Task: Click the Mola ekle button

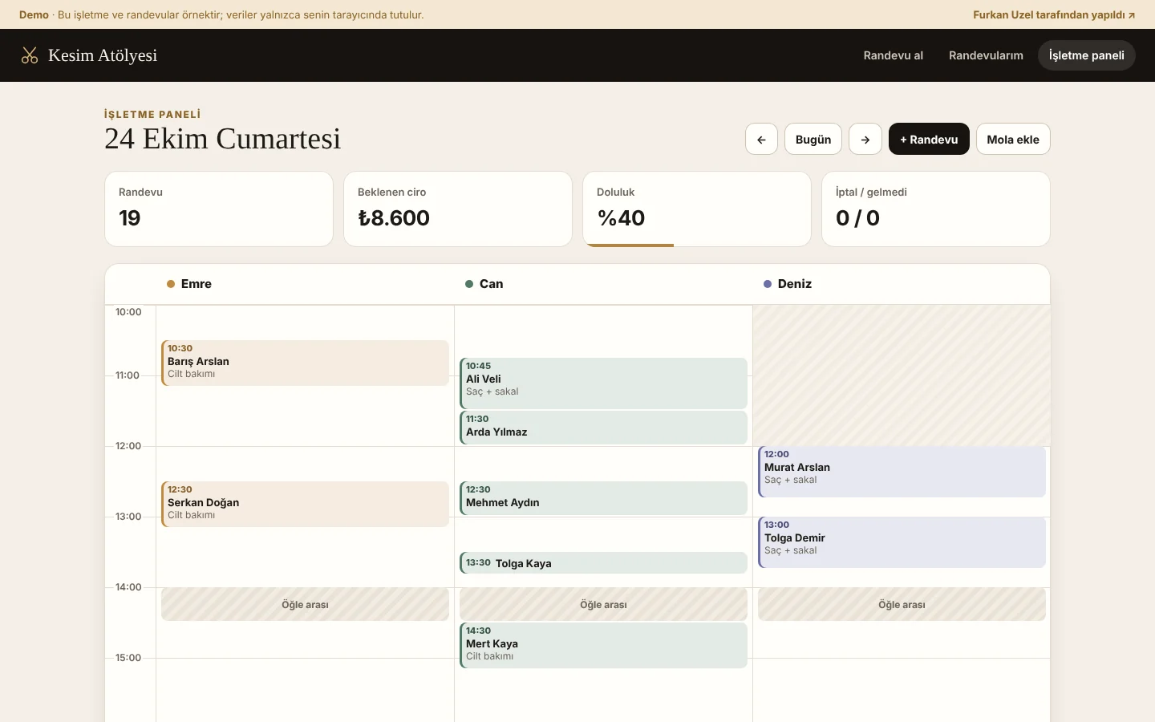Action: [1013, 139]
